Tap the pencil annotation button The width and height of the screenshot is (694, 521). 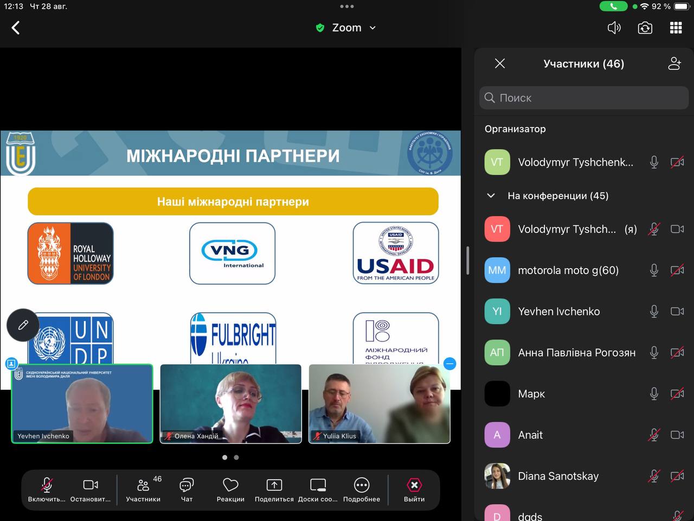coord(23,325)
